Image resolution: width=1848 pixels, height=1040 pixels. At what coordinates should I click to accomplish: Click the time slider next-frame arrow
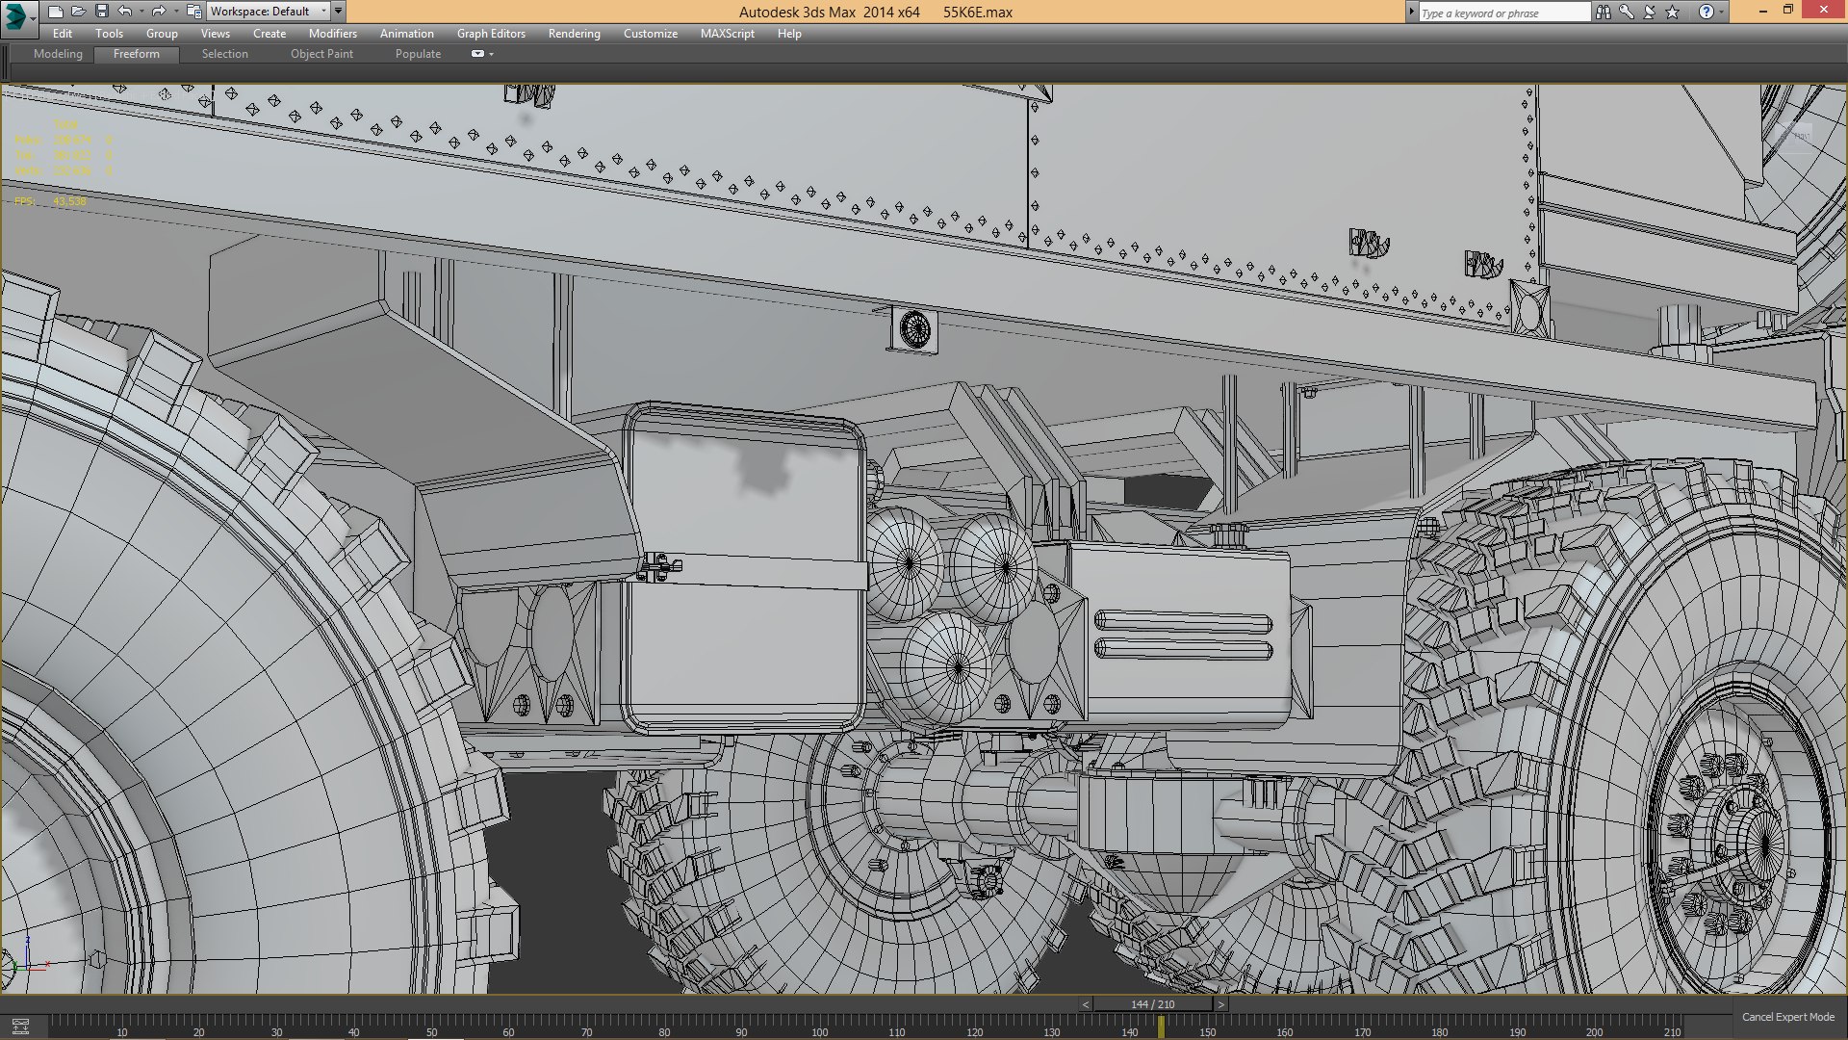coord(1221,1004)
